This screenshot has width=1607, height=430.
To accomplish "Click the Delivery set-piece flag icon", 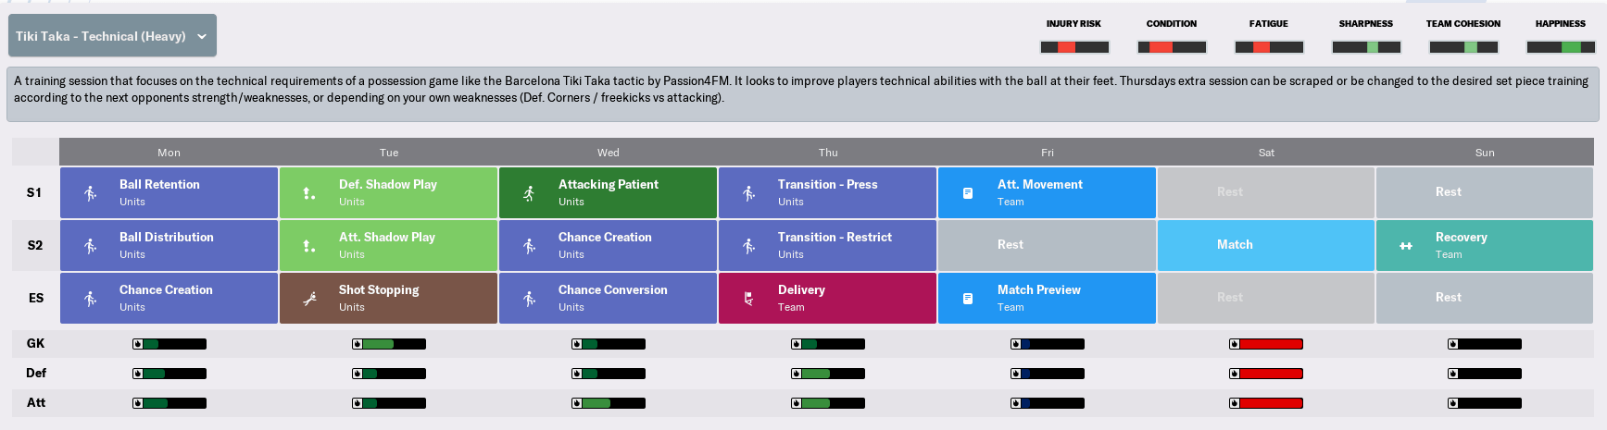I will [x=748, y=299].
